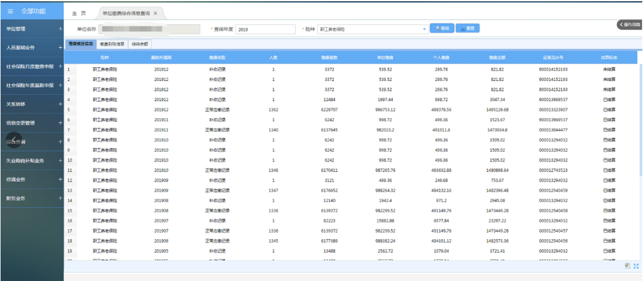Click the fullscreen expand icon at bottom right
644x281 pixels.
[636, 266]
